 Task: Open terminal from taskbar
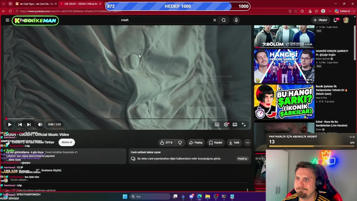224,197
